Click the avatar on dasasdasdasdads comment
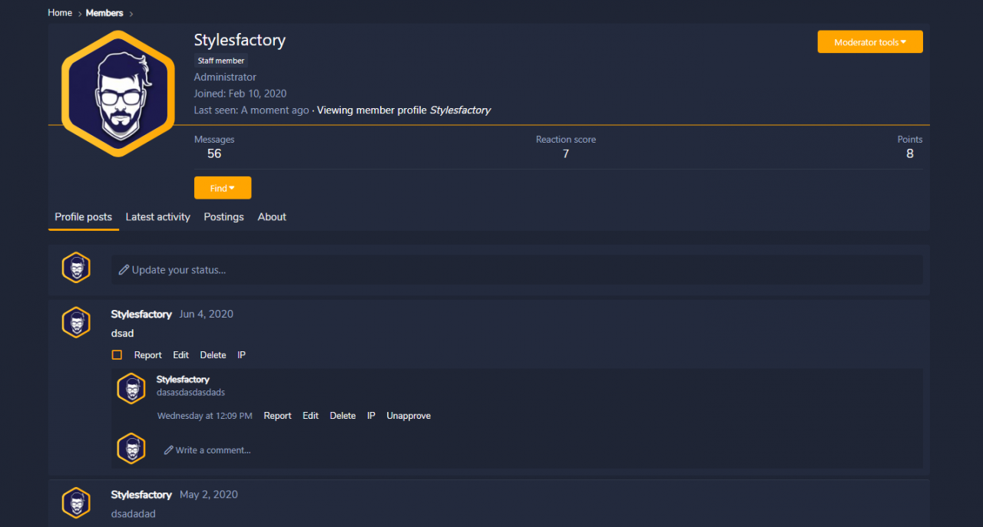 (131, 389)
